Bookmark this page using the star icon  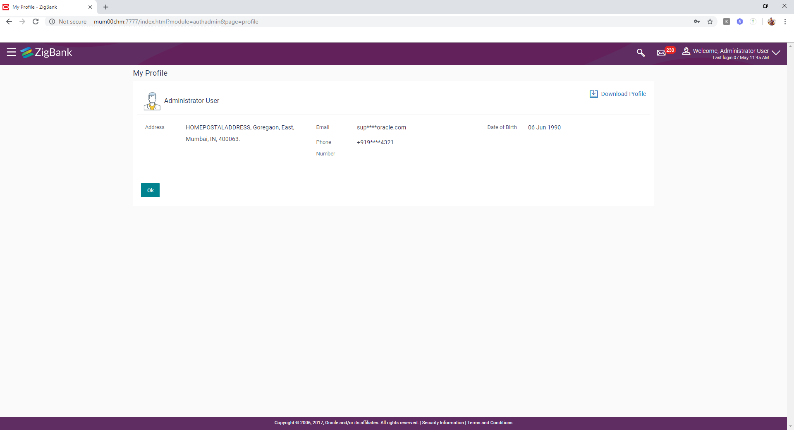pos(710,21)
